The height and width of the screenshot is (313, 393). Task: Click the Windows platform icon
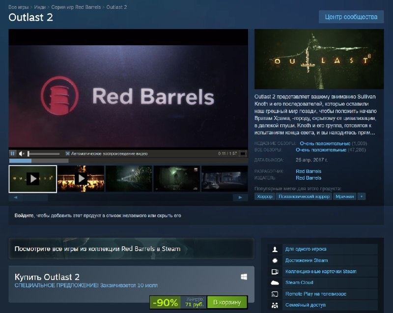(x=244, y=277)
